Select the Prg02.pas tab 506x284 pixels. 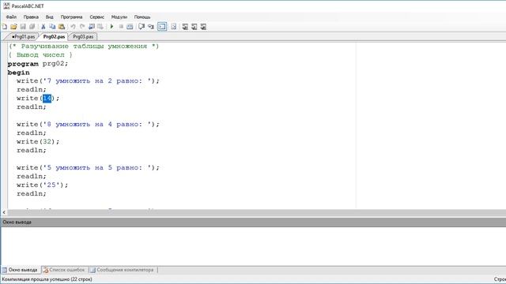[x=54, y=37]
